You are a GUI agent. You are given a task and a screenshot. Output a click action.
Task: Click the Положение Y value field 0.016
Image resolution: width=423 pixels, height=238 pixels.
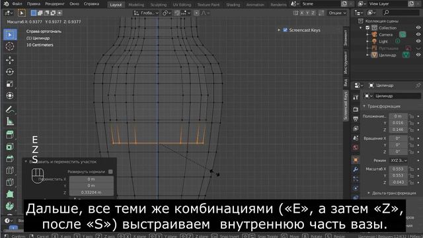tap(398, 123)
